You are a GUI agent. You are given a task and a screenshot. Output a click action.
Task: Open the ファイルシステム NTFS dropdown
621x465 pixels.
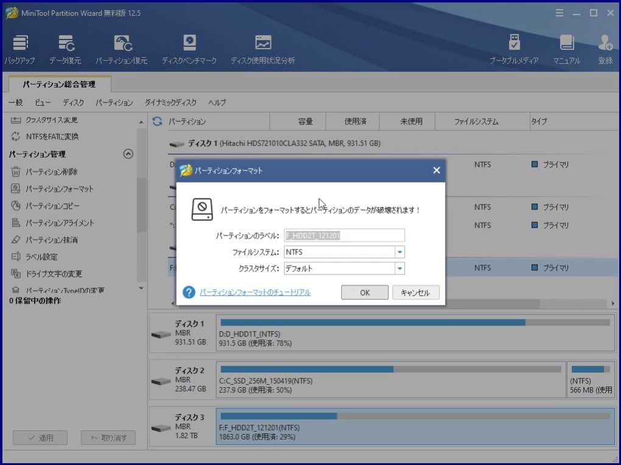click(399, 252)
